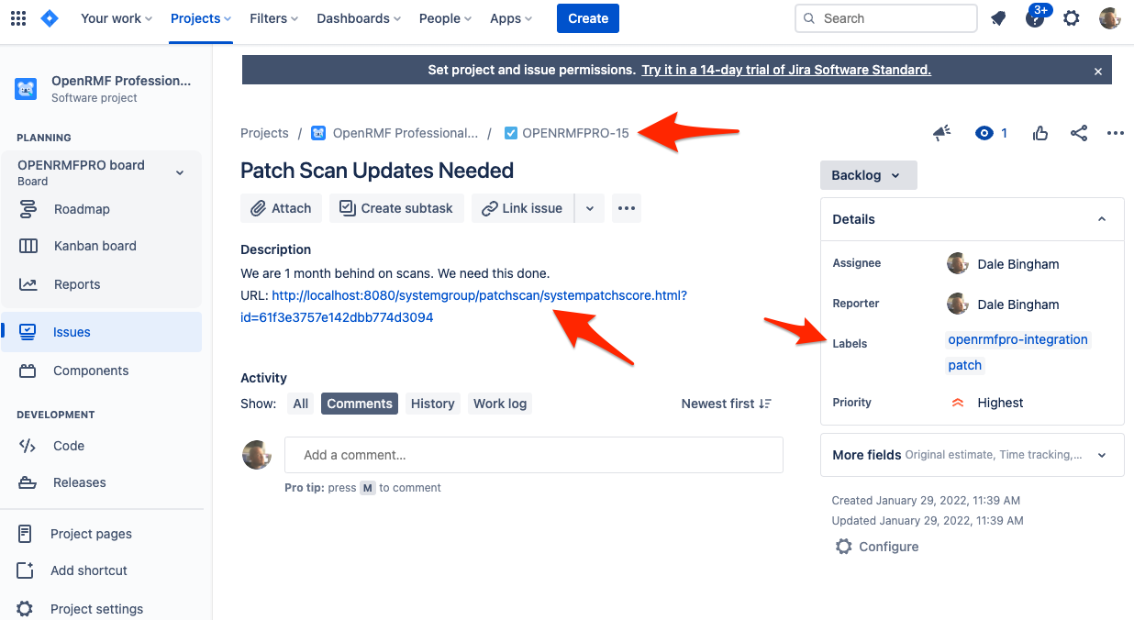Open Your work dropdown menu
Screen dimensions: 1134x620
pyautogui.click(x=117, y=18)
